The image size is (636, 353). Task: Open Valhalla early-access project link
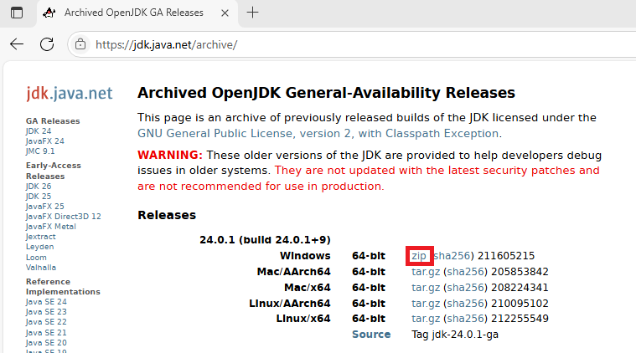coord(41,268)
